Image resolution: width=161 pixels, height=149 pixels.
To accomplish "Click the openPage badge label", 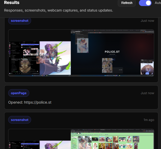I will click(x=19, y=93).
